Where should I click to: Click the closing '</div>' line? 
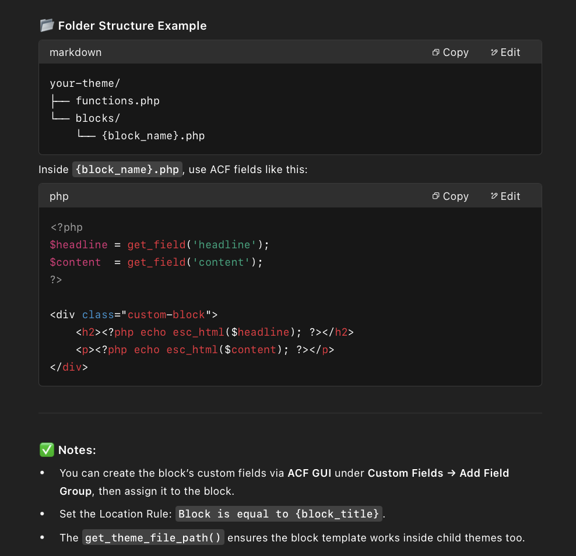[69, 367]
